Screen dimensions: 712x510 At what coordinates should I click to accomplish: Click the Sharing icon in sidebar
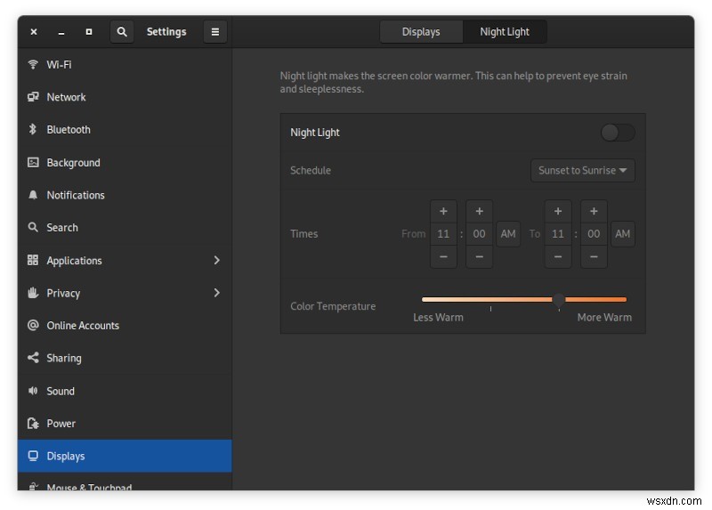point(33,358)
